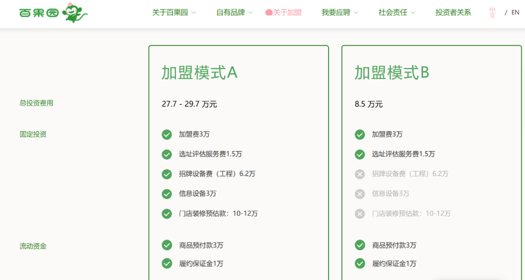Open the 投资者关系 menu item
Image resolution: width=525 pixels, height=280 pixels.
point(453,12)
